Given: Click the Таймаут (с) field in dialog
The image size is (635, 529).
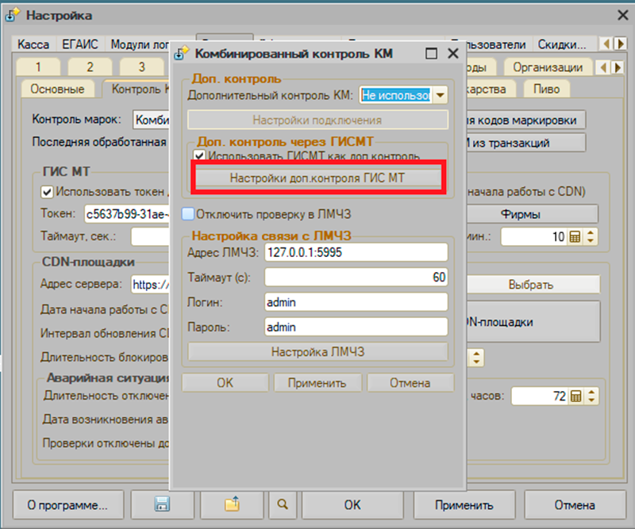Looking at the screenshot, I should click(x=356, y=277).
